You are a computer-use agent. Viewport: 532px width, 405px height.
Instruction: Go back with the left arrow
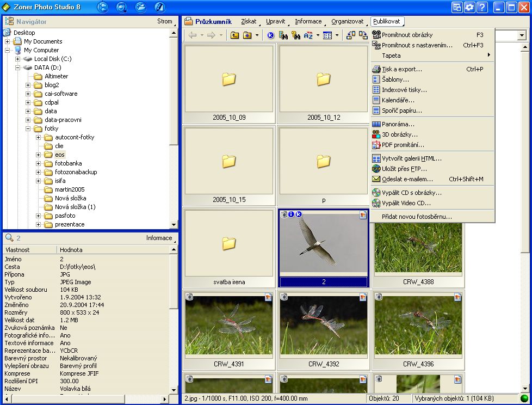tap(193, 35)
